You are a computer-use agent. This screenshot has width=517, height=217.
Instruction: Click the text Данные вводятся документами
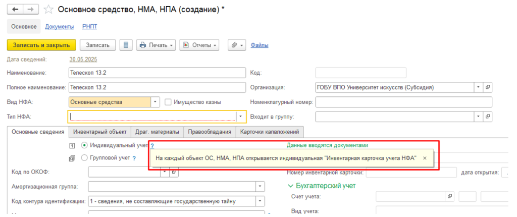pos(327,145)
